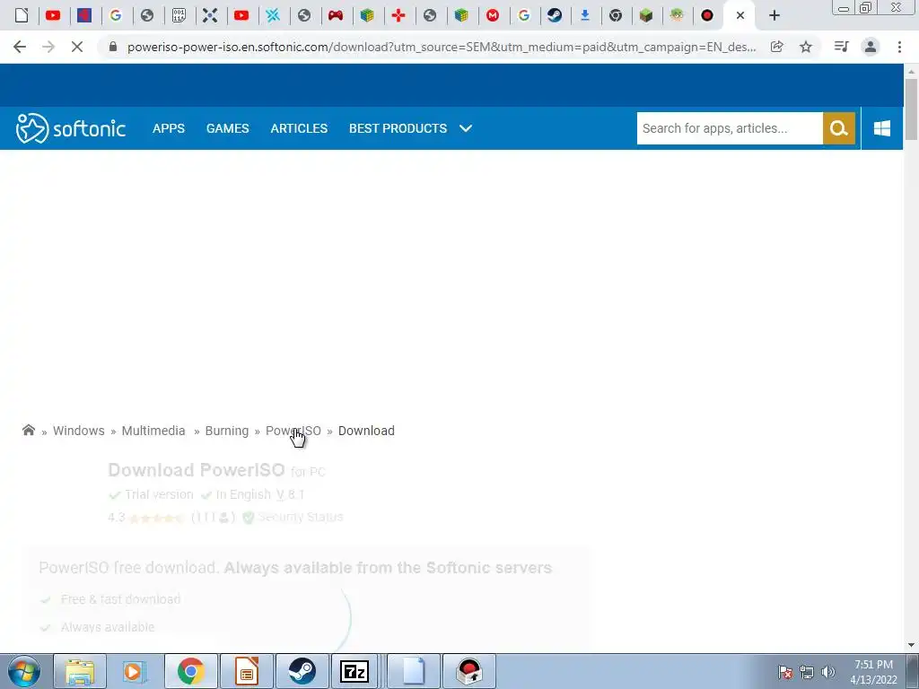Switch to the Minecraft grass block tab
Image resolution: width=919 pixels, height=689 pixels.
646,16
